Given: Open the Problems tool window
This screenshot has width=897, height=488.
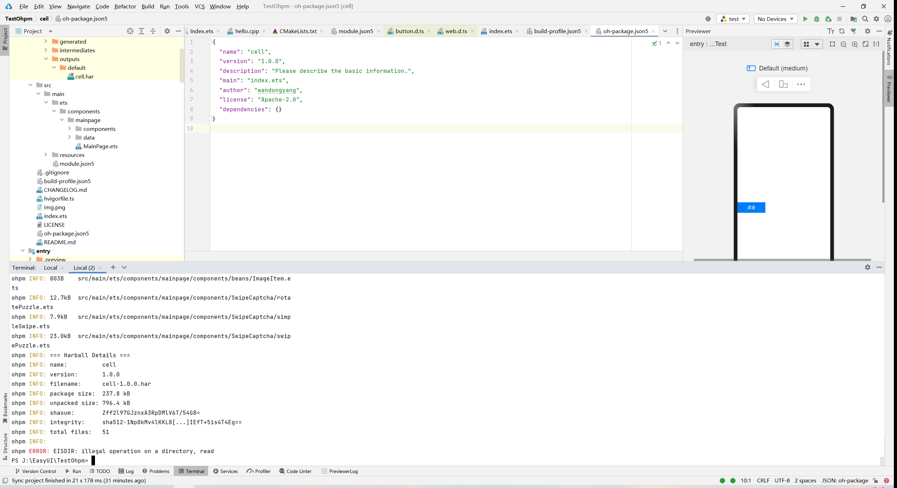Looking at the screenshot, I should click(x=156, y=471).
